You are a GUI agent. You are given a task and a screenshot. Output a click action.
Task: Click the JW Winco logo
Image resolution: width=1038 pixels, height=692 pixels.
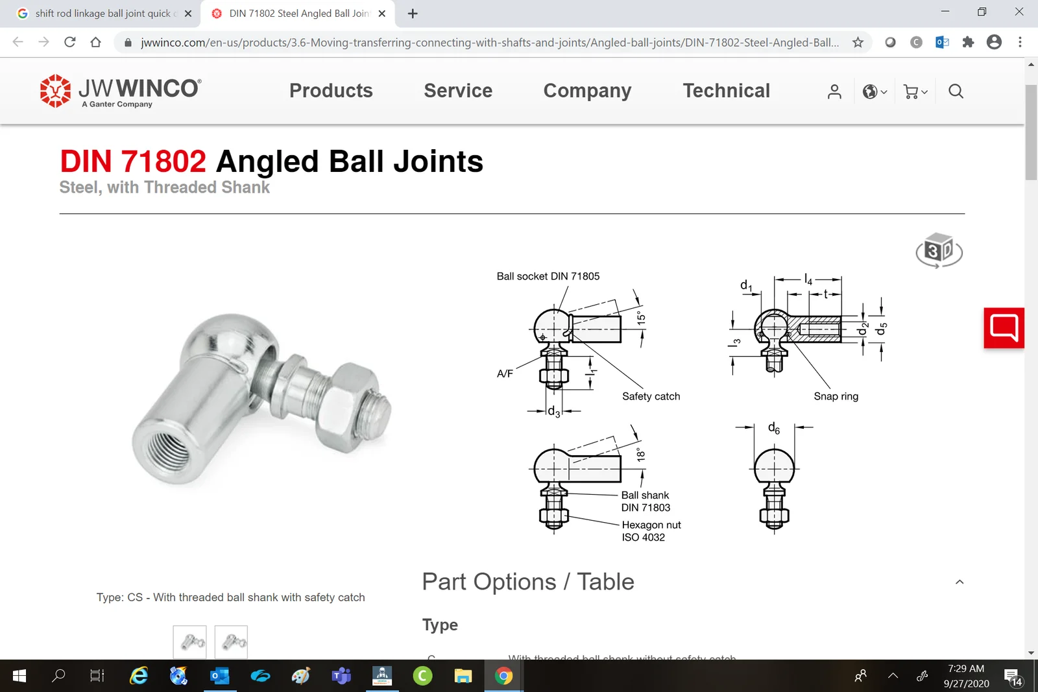[121, 91]
